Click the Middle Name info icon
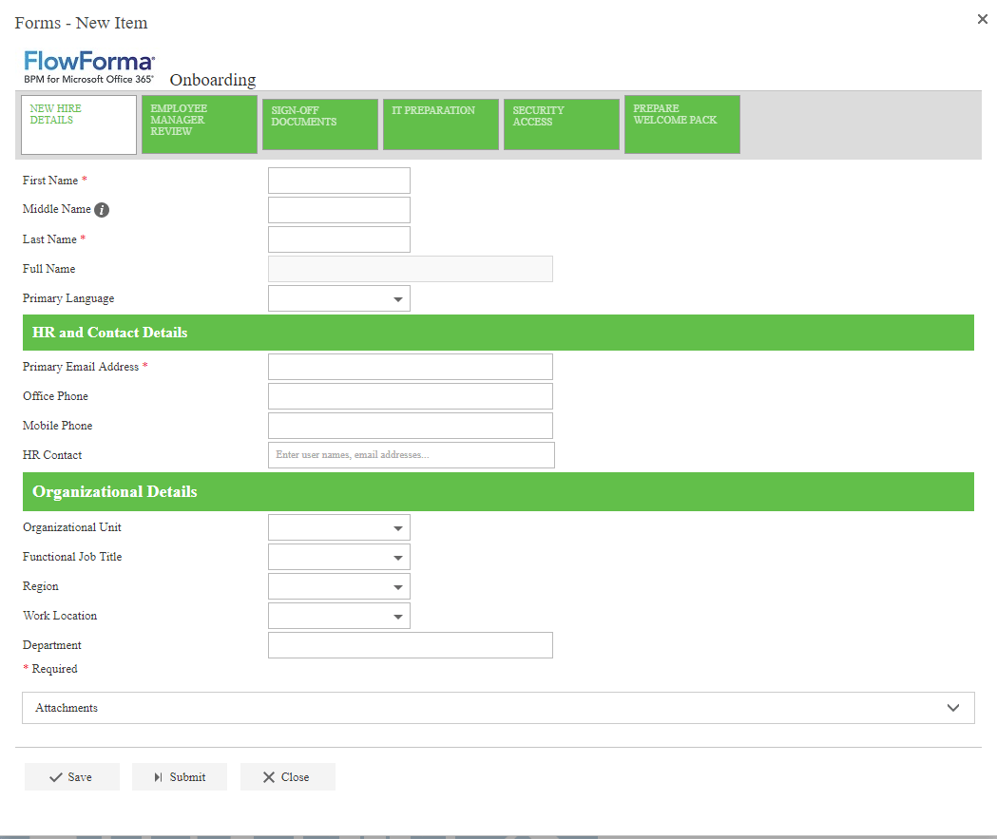Screen dimensions: 997x839 coord(102,210)
